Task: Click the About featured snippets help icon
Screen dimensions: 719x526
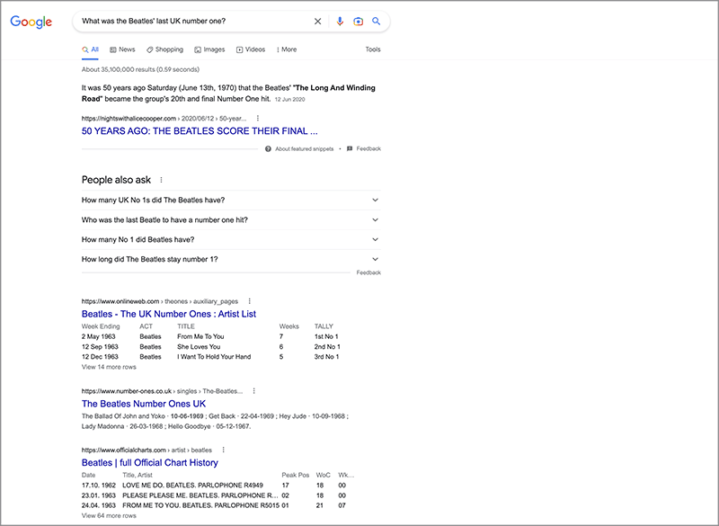Action: coord(268,148)
